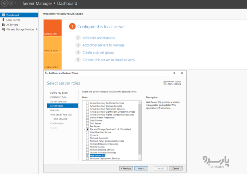247x174 pixels.
Task: Click the Next button in wizard
Action: 141,169
